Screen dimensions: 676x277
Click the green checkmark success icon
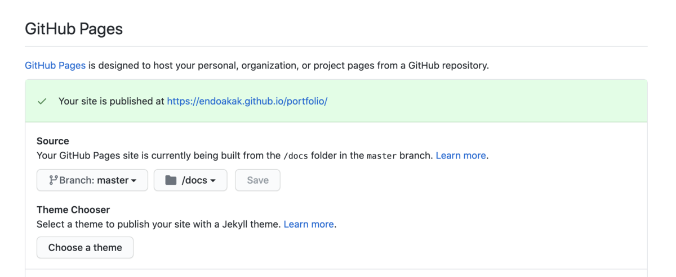click(x=42, y=102)
